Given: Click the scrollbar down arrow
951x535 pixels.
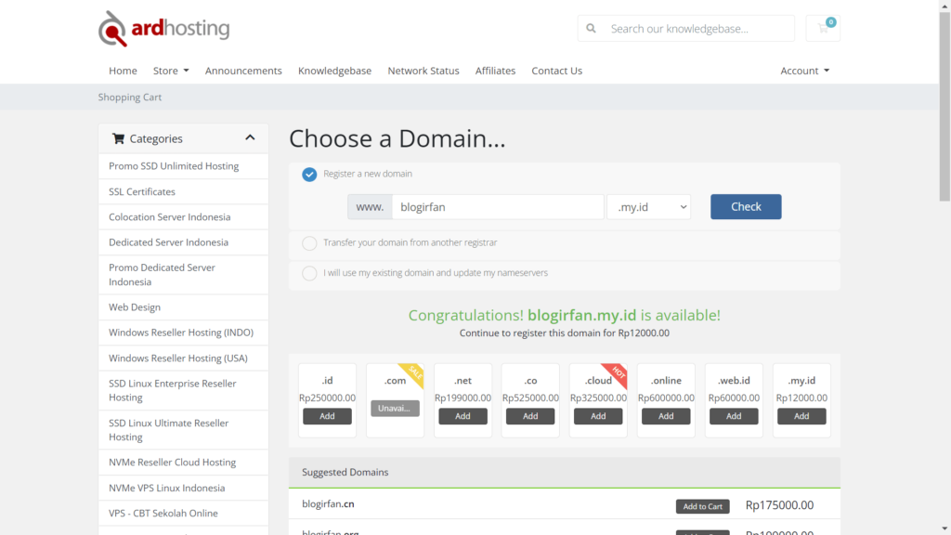Looking at the screenshot, I should 943,528.
